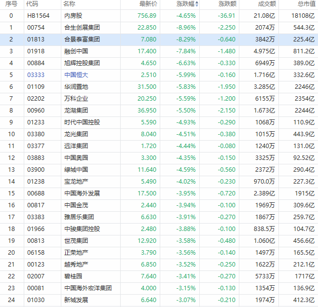
Task: Select 中国海外发展 stock name
Action: click(82, 193)
